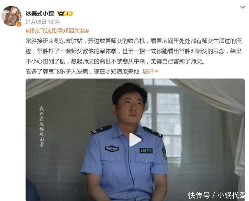Open the #郭京飞这段哭戏泪失禁# hashtag topic
Screen dimensions: 249x201
(57, 31)
